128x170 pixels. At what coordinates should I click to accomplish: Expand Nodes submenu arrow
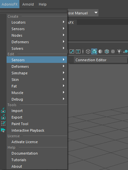click(x=64, y=35)
